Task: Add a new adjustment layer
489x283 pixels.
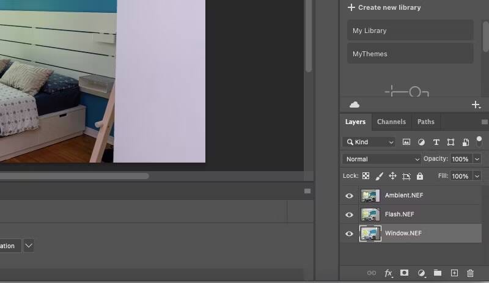Action: [421, 273]
